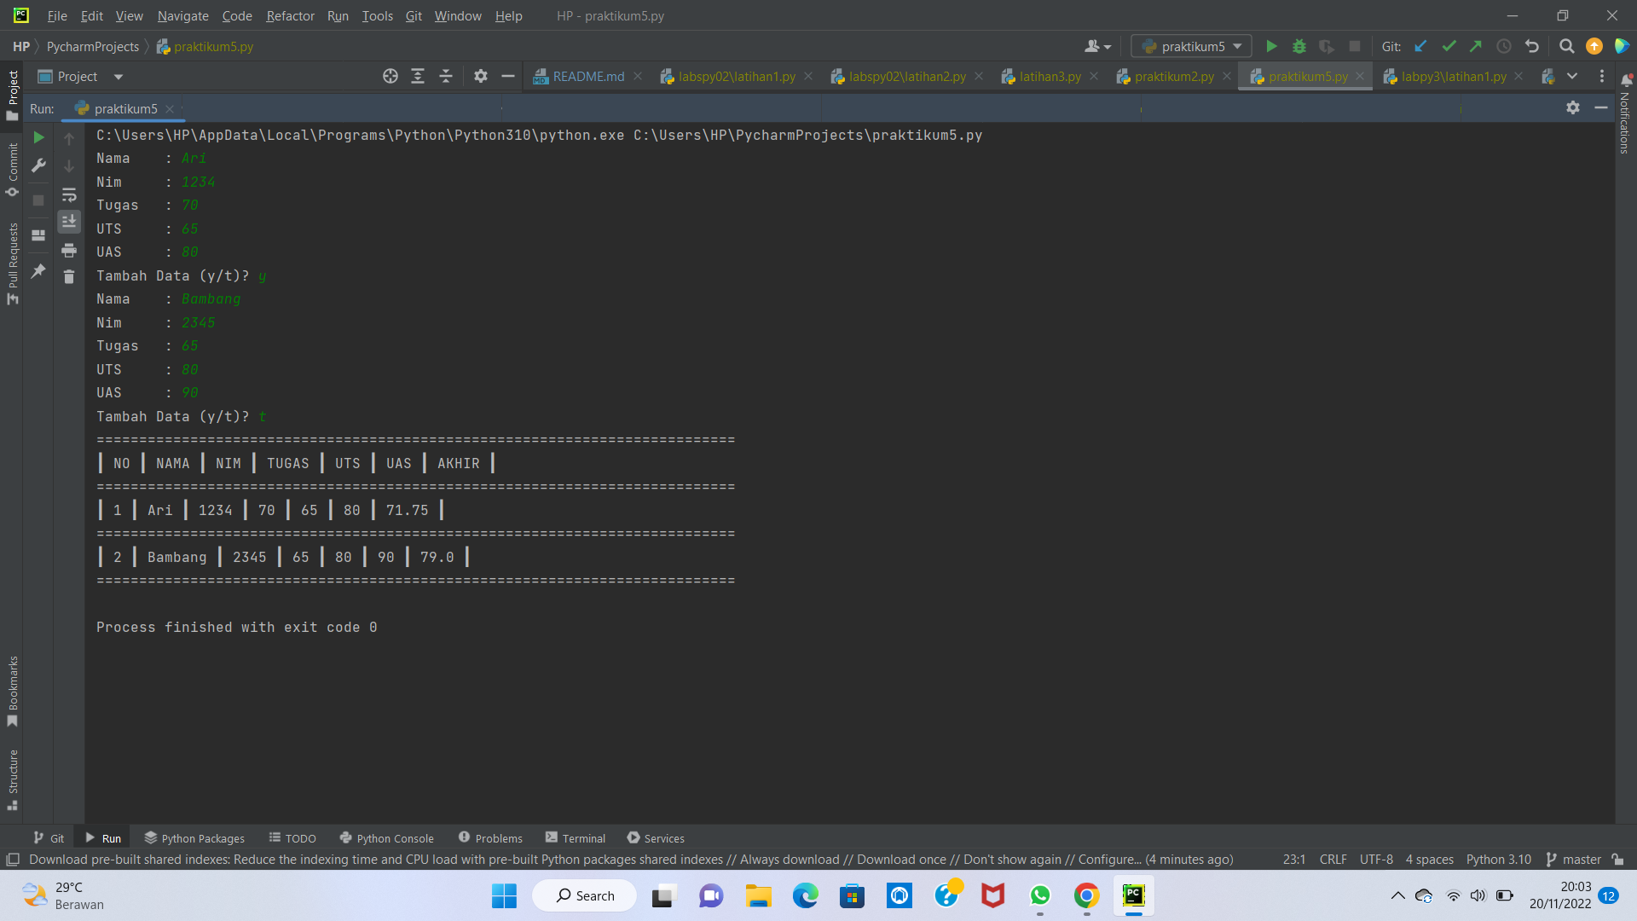This screenshot has height=921, width=1637.
Task: Open Run panel gear settings
Action: coord(1573,107)
